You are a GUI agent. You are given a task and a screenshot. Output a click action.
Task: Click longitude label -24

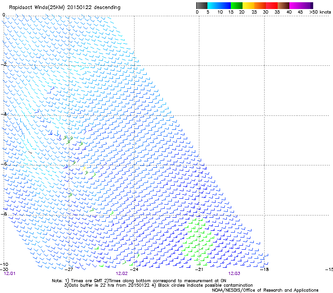click(134, 270)
